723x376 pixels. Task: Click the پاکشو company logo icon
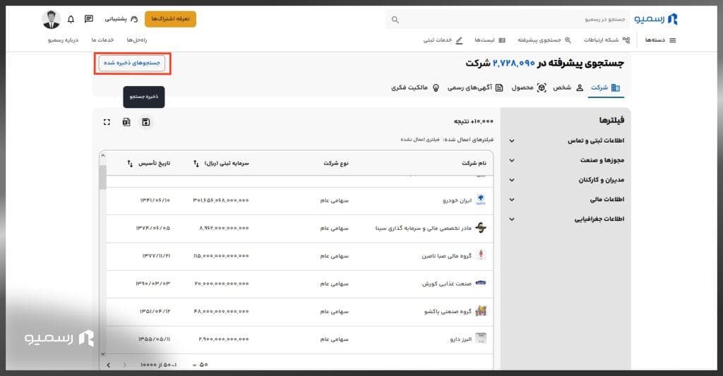click(481, 311)
